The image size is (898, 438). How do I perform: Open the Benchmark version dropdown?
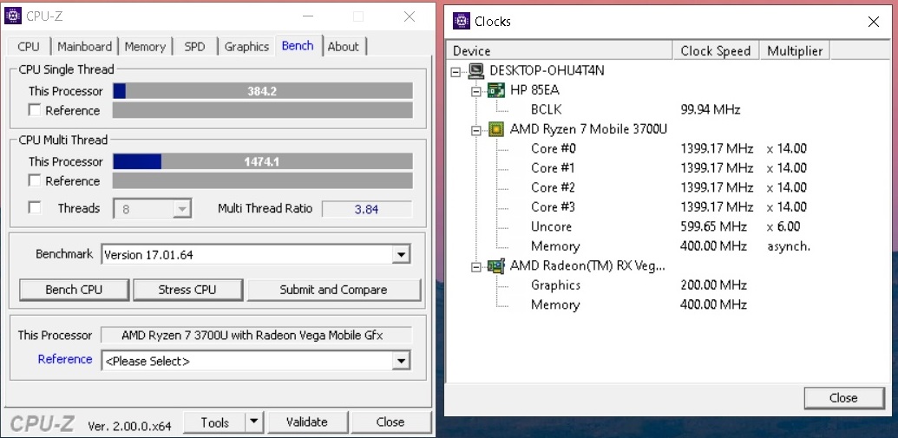click(401, 254)
